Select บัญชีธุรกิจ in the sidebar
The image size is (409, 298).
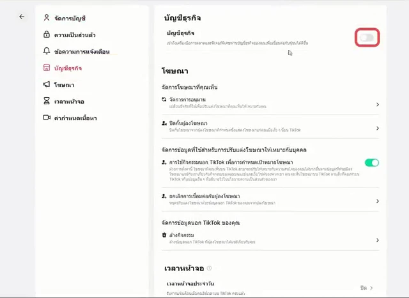point(68,68)
